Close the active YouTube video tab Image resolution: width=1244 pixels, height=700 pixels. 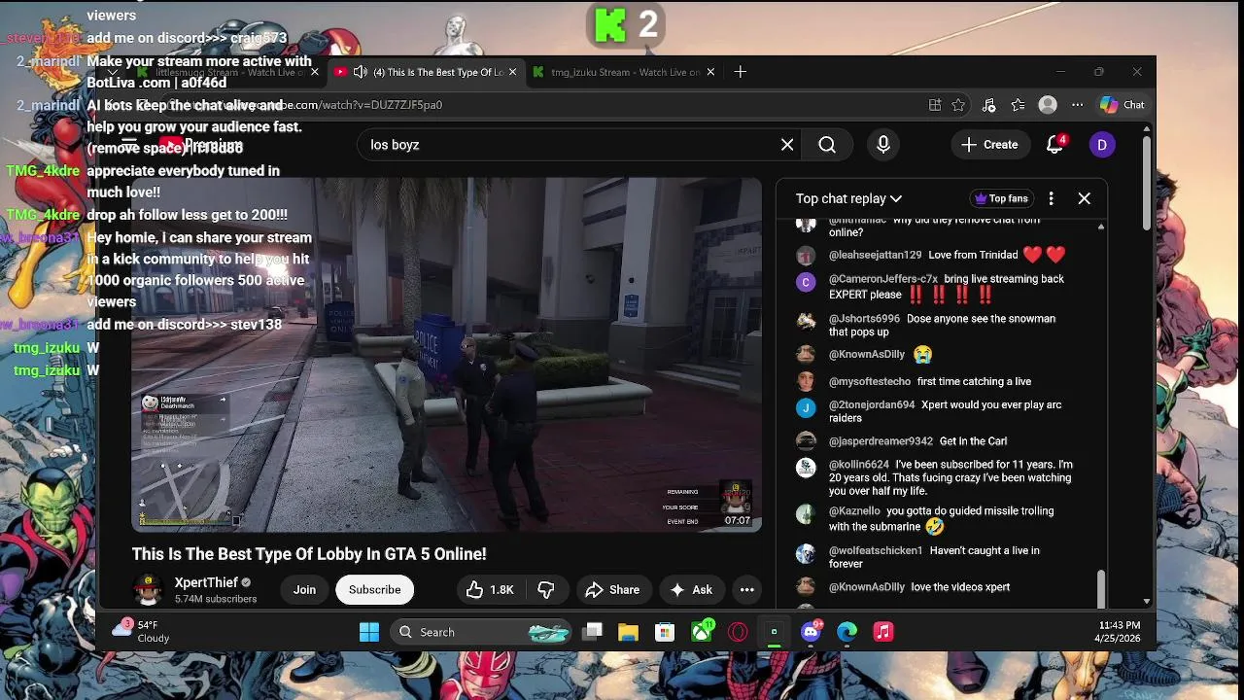pos(512,72)
